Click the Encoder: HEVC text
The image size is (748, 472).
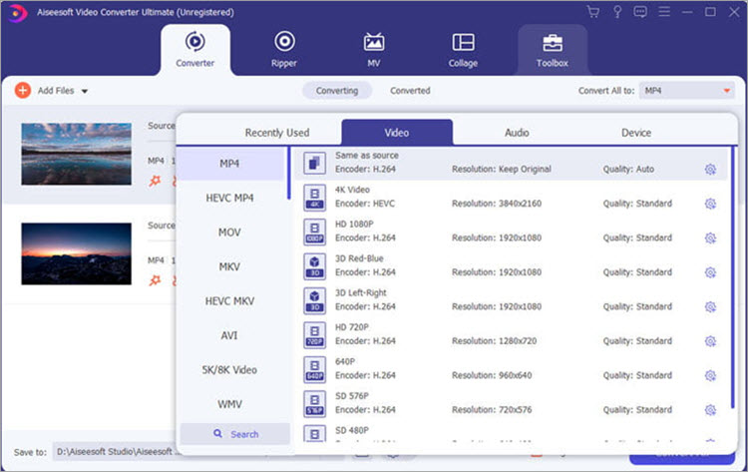click(x=365, y=204)
